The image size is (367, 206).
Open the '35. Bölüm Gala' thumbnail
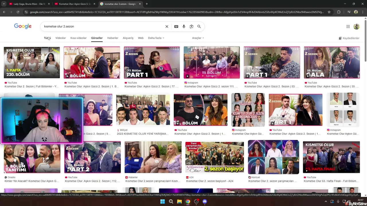(332, 62)
